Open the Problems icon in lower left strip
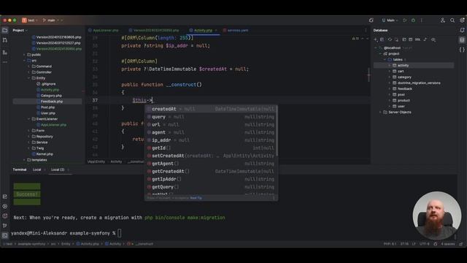 point(5,216)
